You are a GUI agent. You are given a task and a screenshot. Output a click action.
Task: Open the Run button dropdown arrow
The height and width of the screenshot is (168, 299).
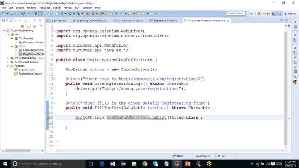pyautogui.click(x=74, y=14)
